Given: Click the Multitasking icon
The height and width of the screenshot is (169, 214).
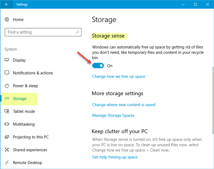Looking at the screenshot, I should click(x=7, y=124).
